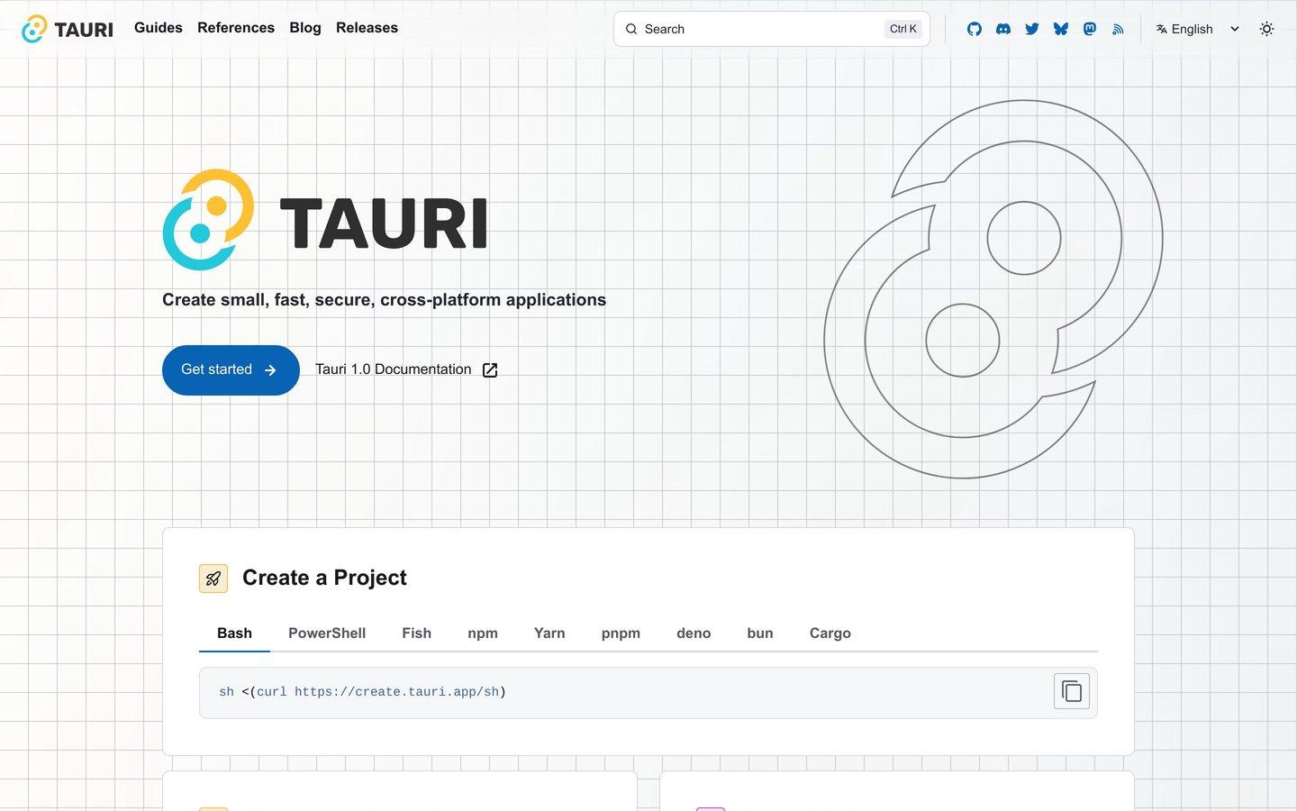Image resolution: width=1297 pixels, height=811 pixels.
Task: Select the Yarn tab
Action: (549, 633)
